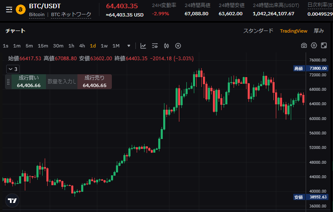Switch to スタンダード chart view
The height and width of the screenshot is (212, 333).
258,31
